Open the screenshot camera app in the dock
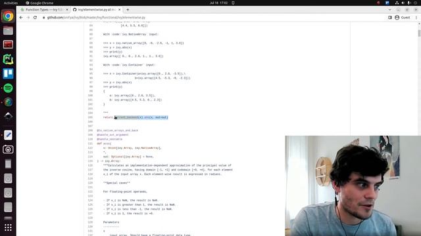 click(8, 149)
